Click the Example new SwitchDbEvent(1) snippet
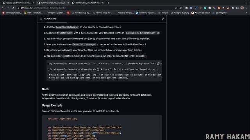 tap(142, 33)
